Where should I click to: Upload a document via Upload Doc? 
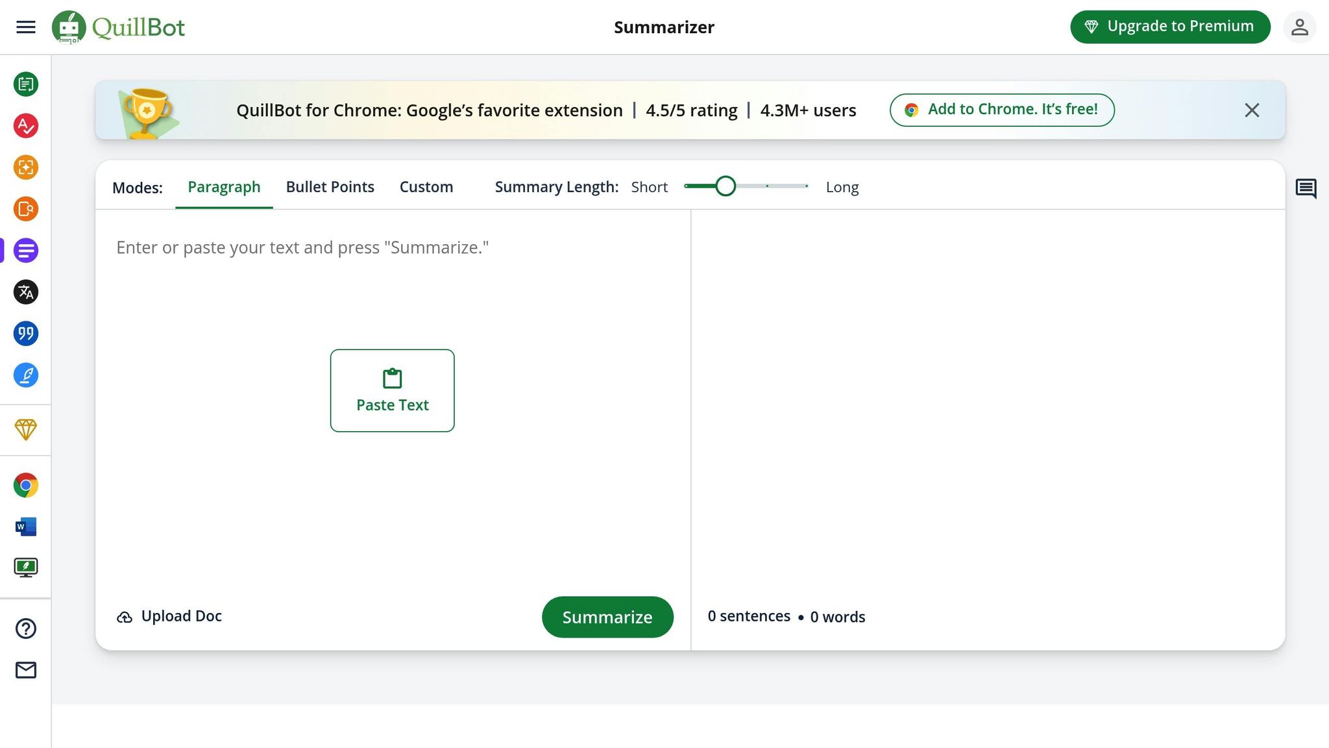169,616
